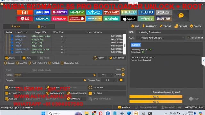This screenshot has width=205, height=115.
Task: Select the Read PBL radio option
Action: [17, 63]
